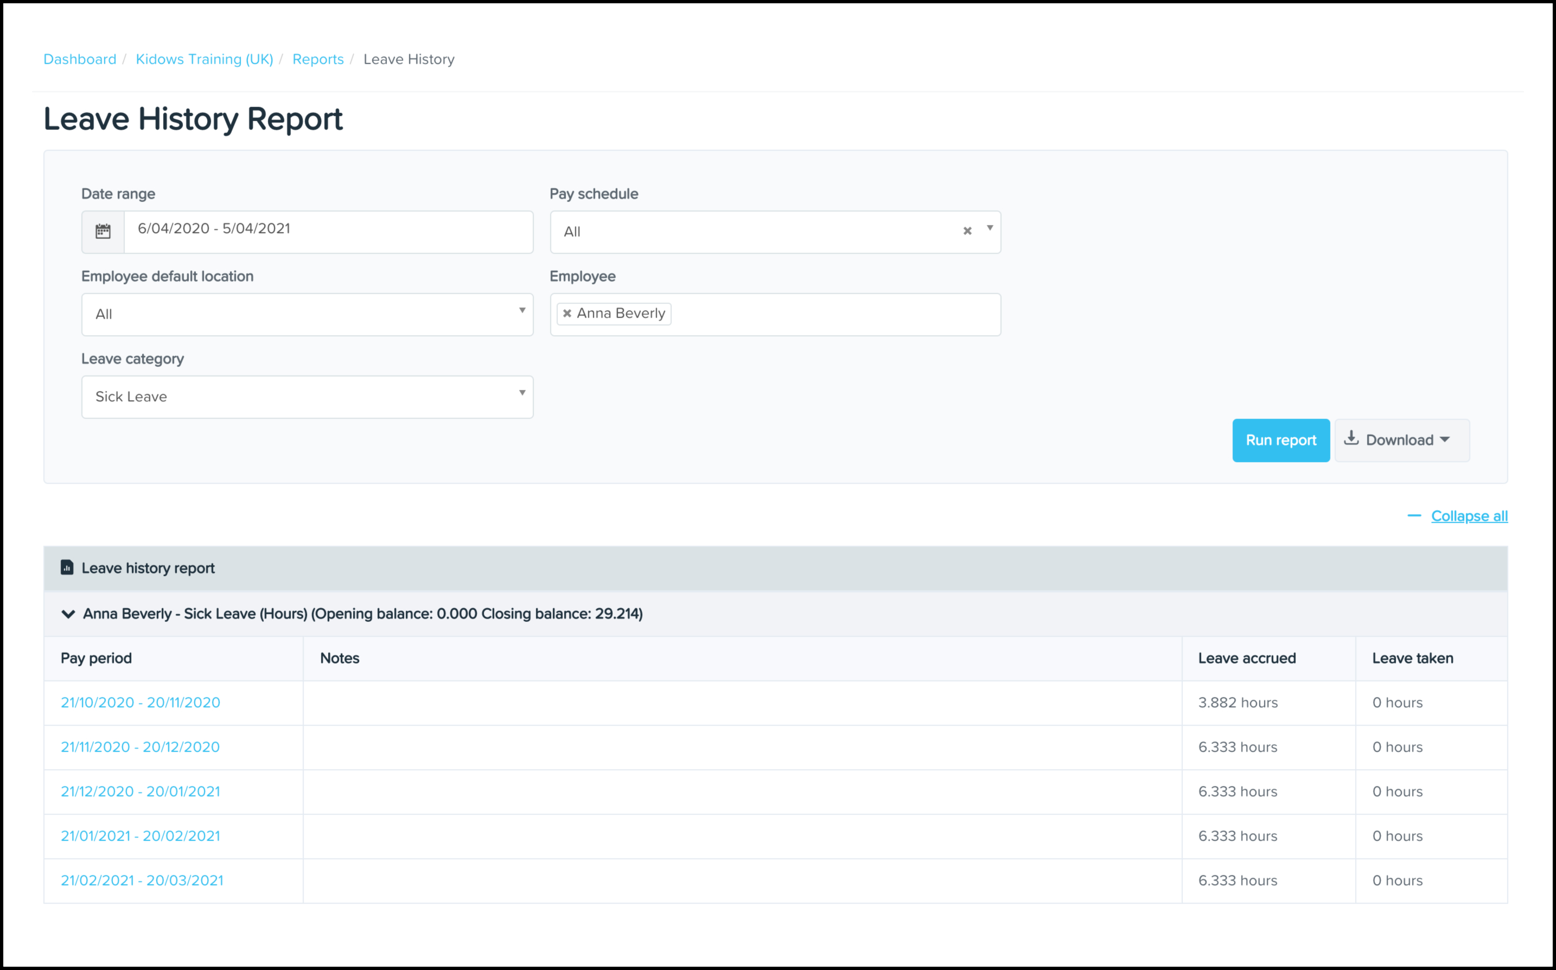
Task: Collapse Anna Beverly section using chevron
Action: [68, 614]
